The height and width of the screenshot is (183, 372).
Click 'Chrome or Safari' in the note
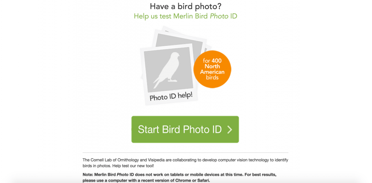click(197, 180)
